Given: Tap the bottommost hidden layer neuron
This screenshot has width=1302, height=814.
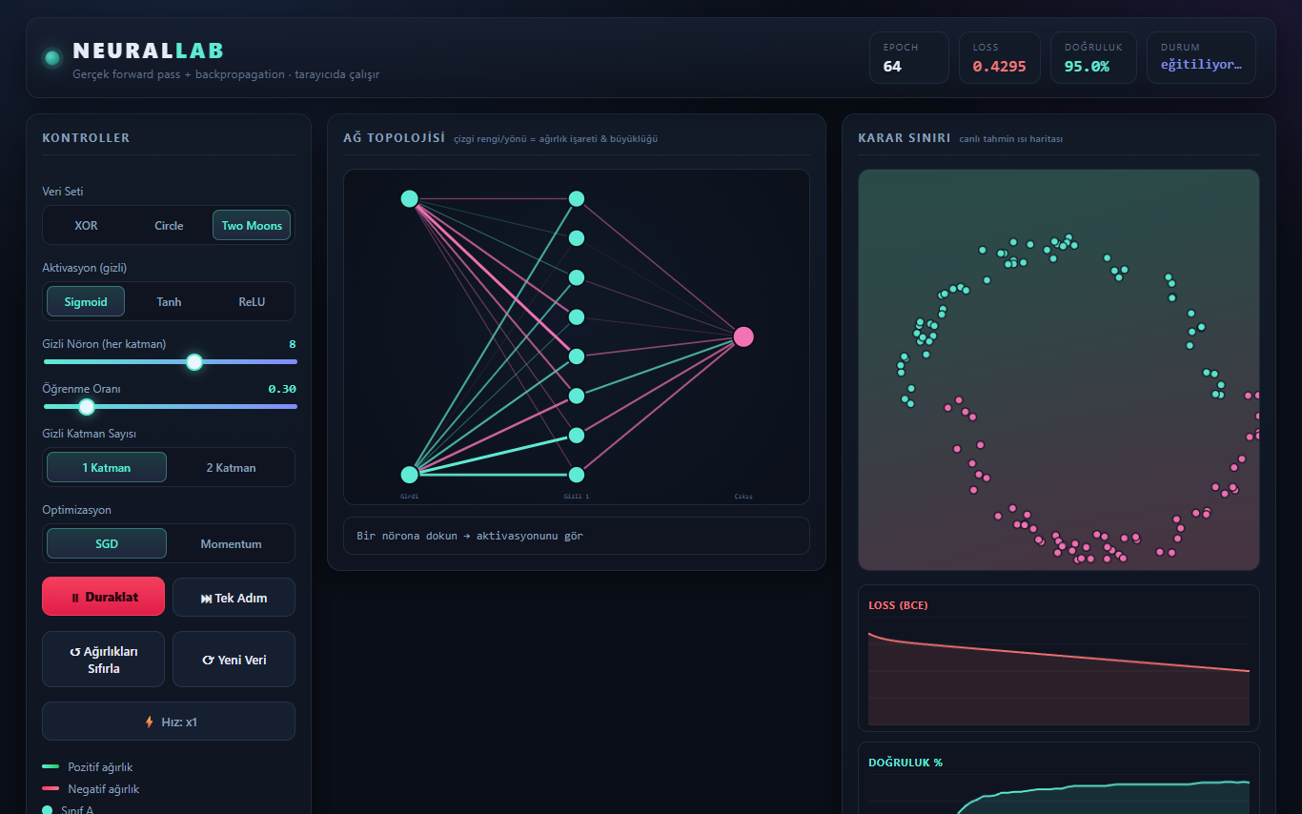Looking at the screenshot, I should (x=577, y=475).
